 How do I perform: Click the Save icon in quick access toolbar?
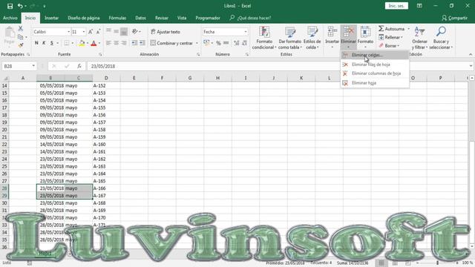pyautogui.click(x=10, y=6)
